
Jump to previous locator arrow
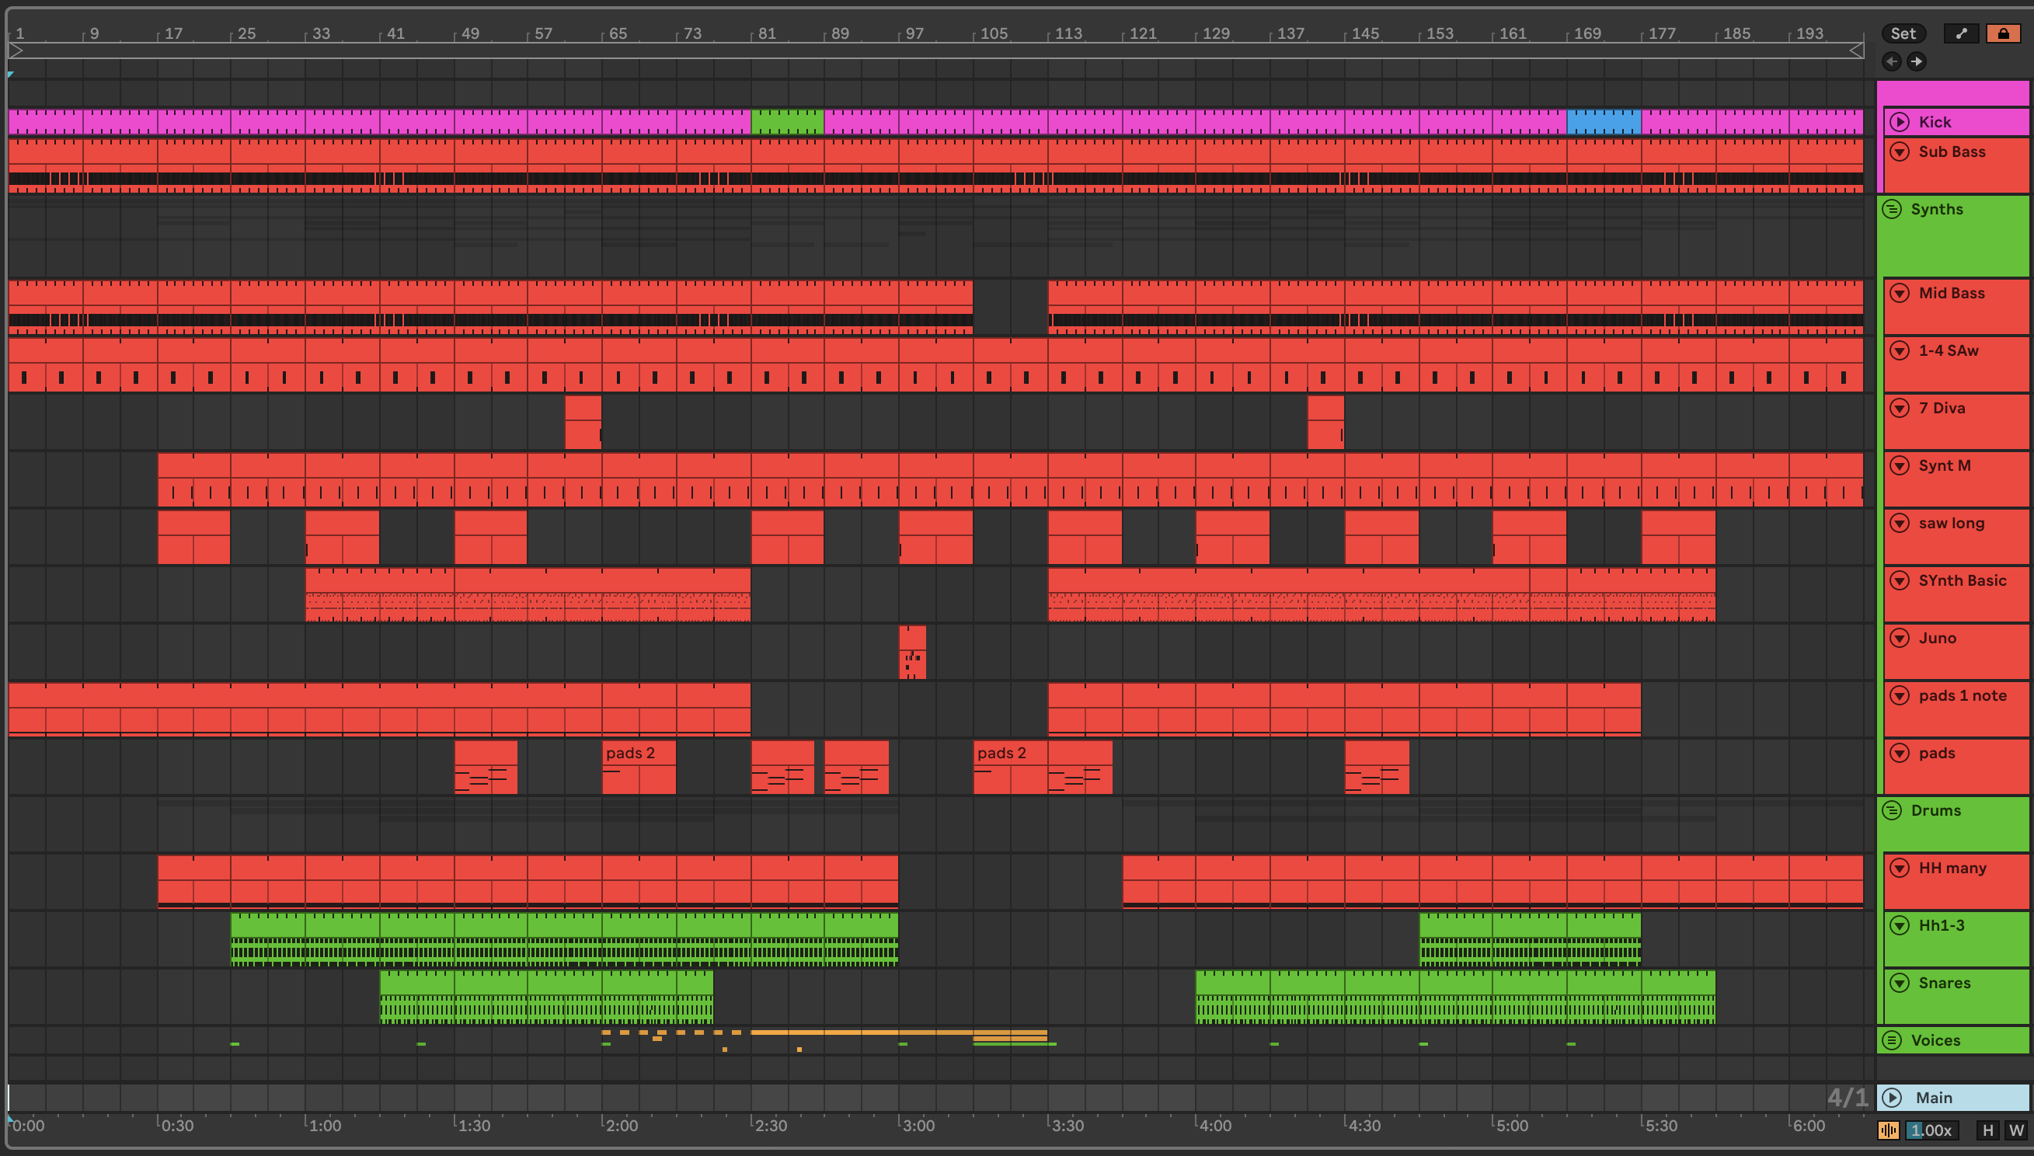1892,61
